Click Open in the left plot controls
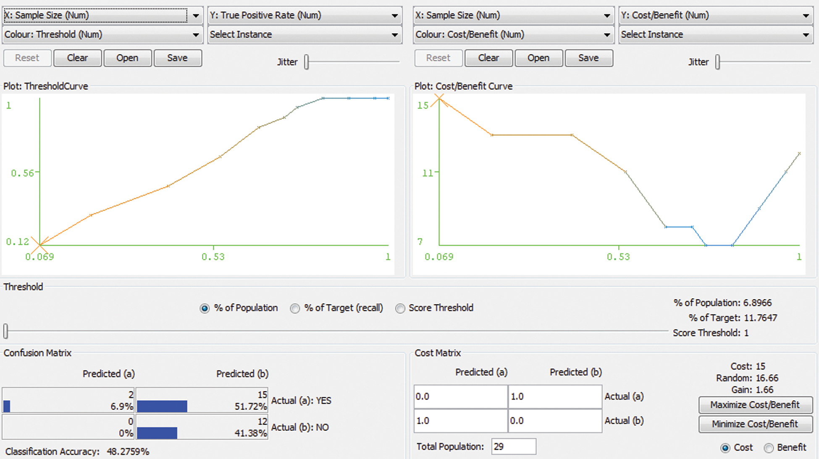 click(x=127, y=58)
